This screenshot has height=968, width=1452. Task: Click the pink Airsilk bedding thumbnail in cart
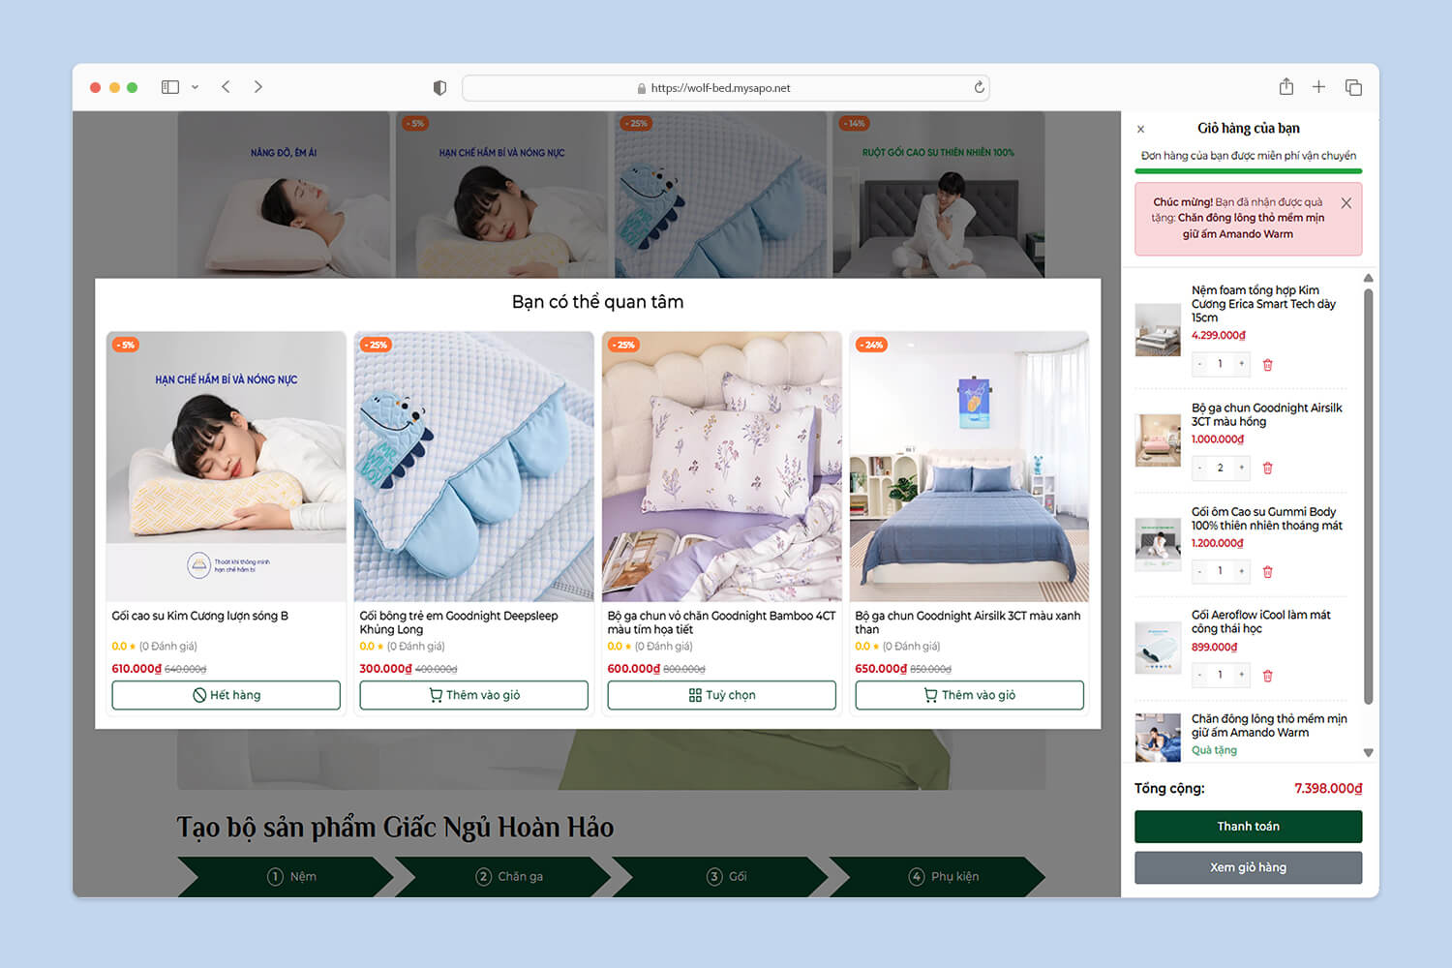click(x=1158, y=440)
